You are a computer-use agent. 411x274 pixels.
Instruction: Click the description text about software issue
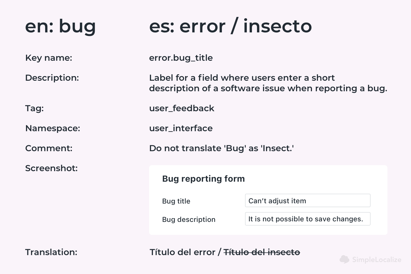coord(268,83)
